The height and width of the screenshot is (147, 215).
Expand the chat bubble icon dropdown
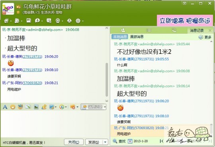[x=42, y=21]
